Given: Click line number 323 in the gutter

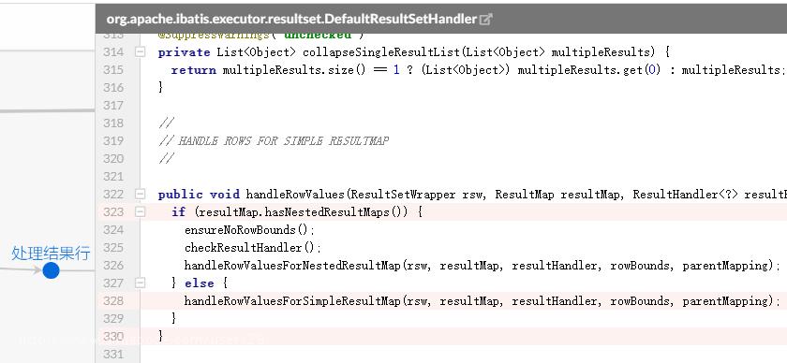Looking at the screenshot, I should (113, 212).
